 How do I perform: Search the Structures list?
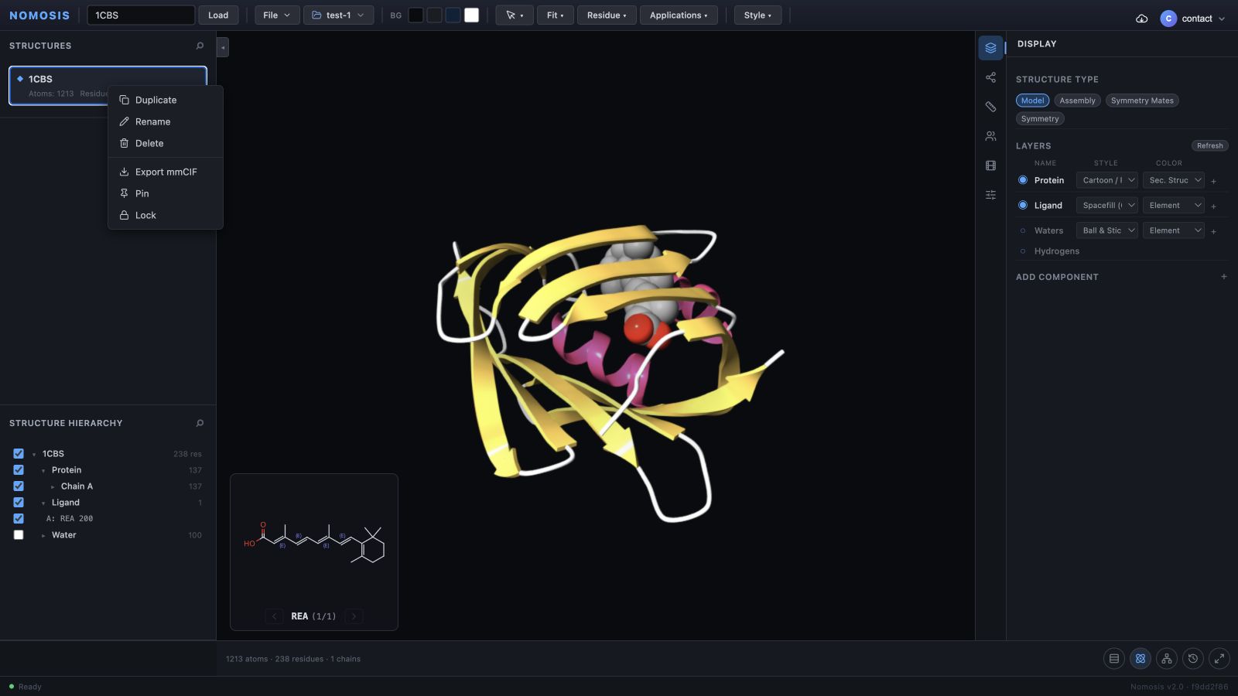(x=200, y=46)
